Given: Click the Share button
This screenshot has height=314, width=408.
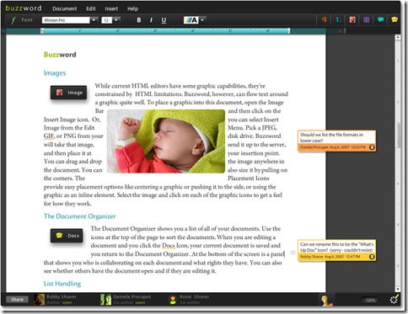Looking at the screenshot, I should coord(17,300).
